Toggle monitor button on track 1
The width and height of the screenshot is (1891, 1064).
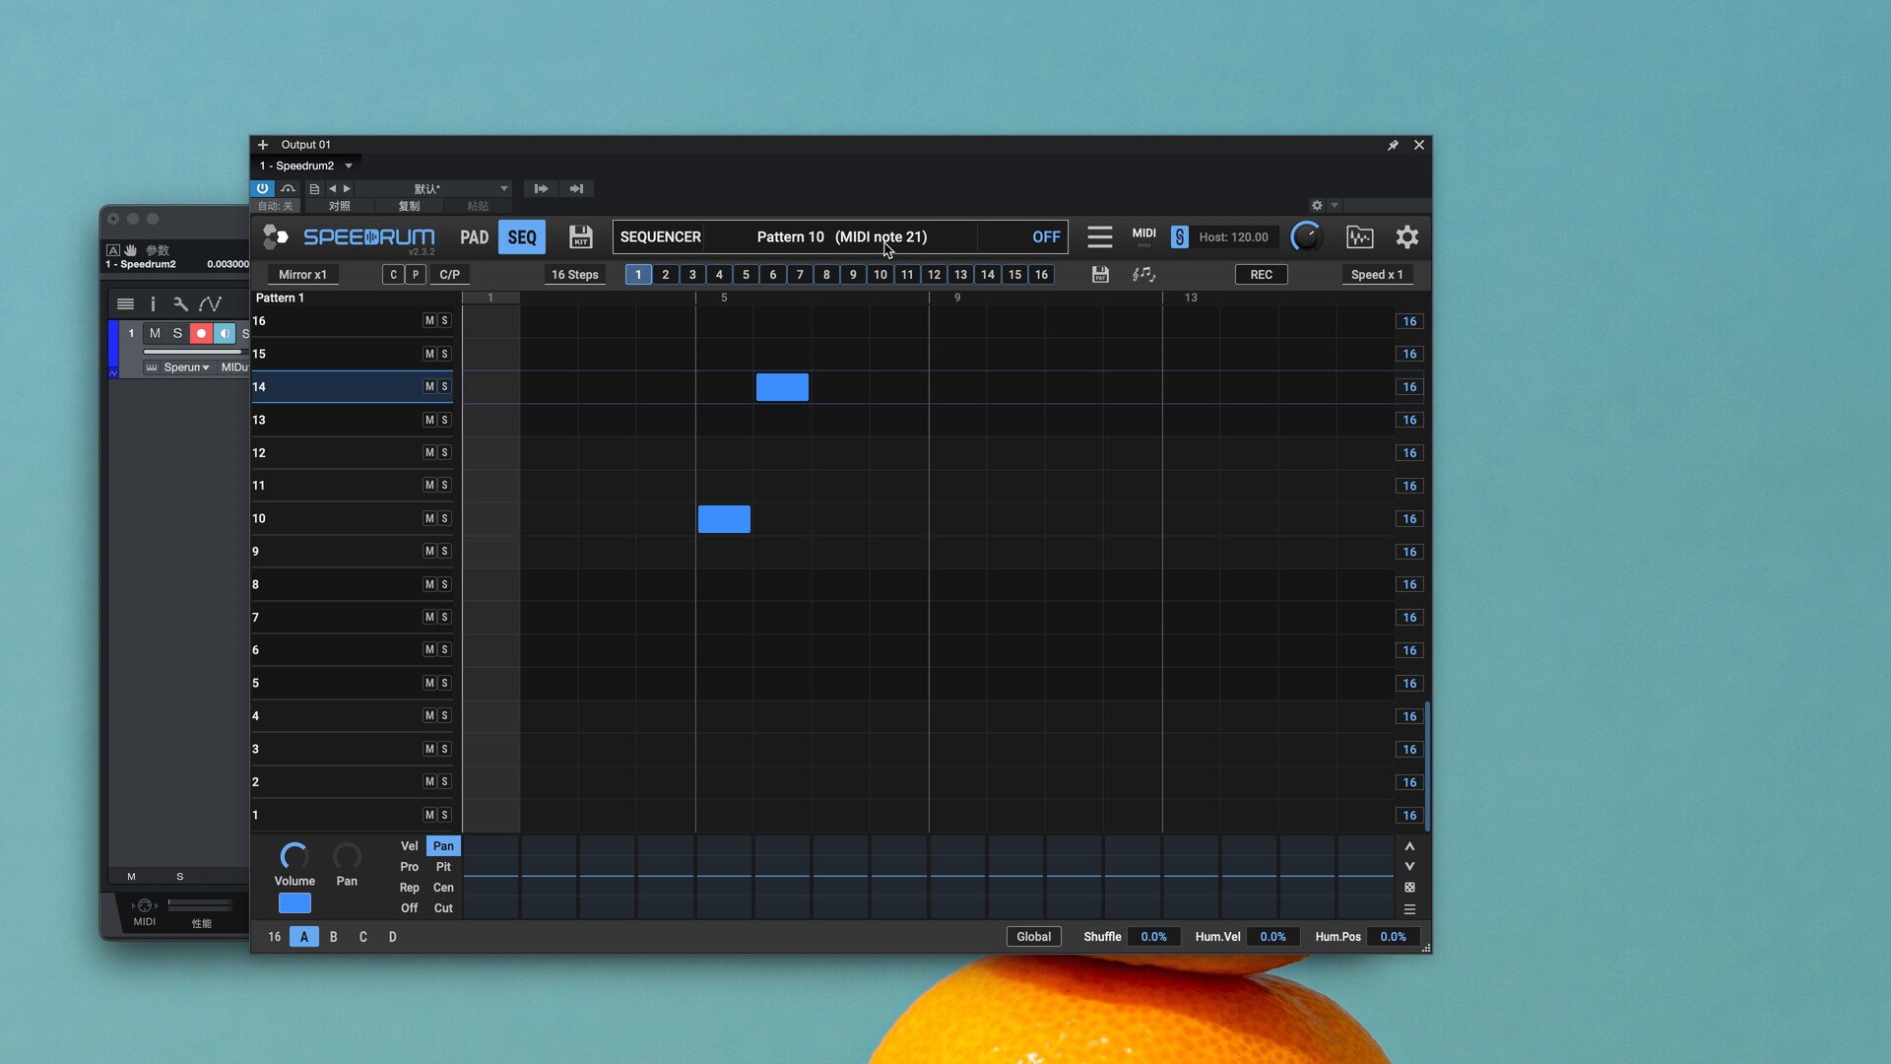[225, 333]
